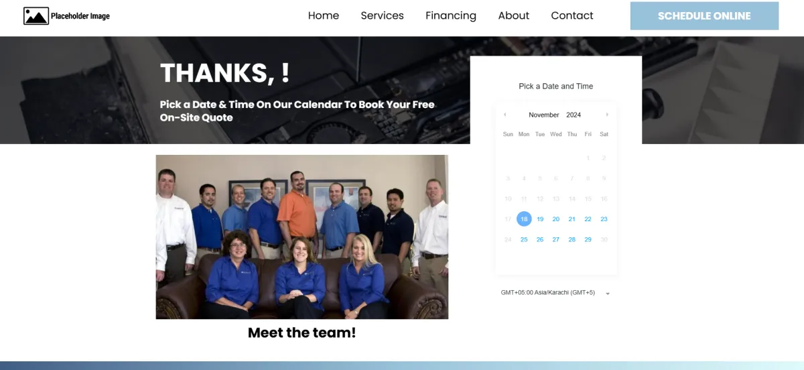Go to Contact page
804x370 pixels.
click(572, 15)
